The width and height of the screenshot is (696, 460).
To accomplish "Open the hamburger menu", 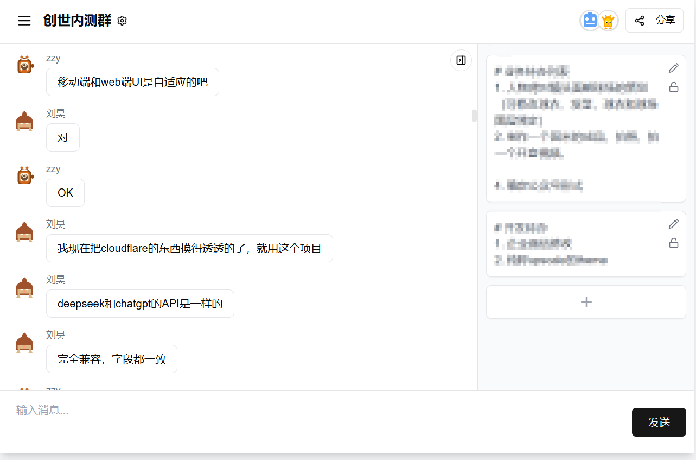I will pyautogui.click(x=24, y=20).
